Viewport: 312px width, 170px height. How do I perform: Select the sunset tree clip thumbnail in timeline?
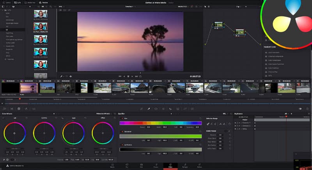pos(29,88)
